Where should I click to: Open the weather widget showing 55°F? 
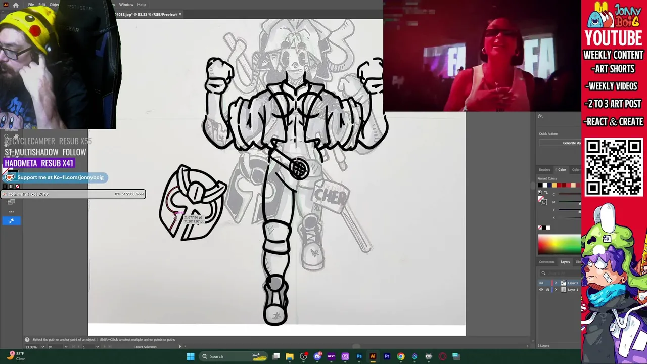[16, 356]
